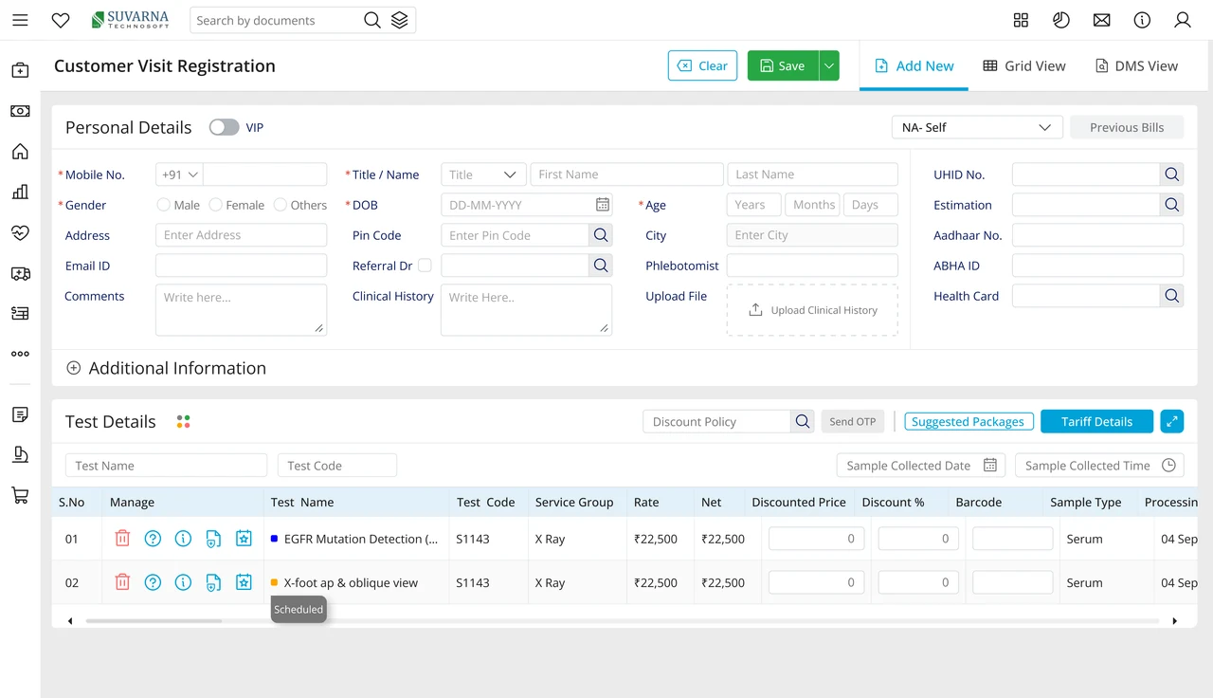Click the heart favorites icon in header
Image resolution: width=1213 pixels, height=698 pixels.
click(x=61, y=20)
